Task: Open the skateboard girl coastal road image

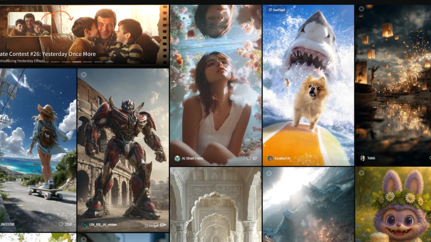Action: pyautogui.click(x=38, y=150)
